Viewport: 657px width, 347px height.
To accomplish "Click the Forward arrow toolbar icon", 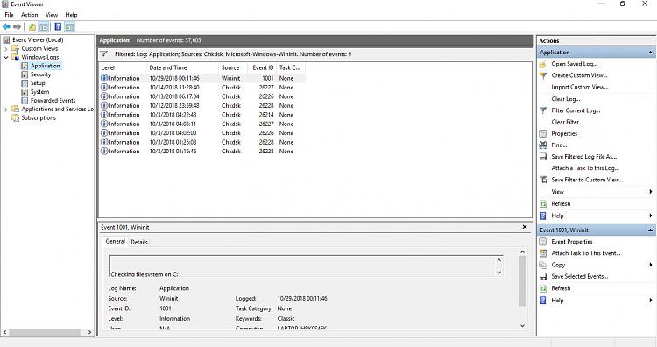I will point(18,27).
